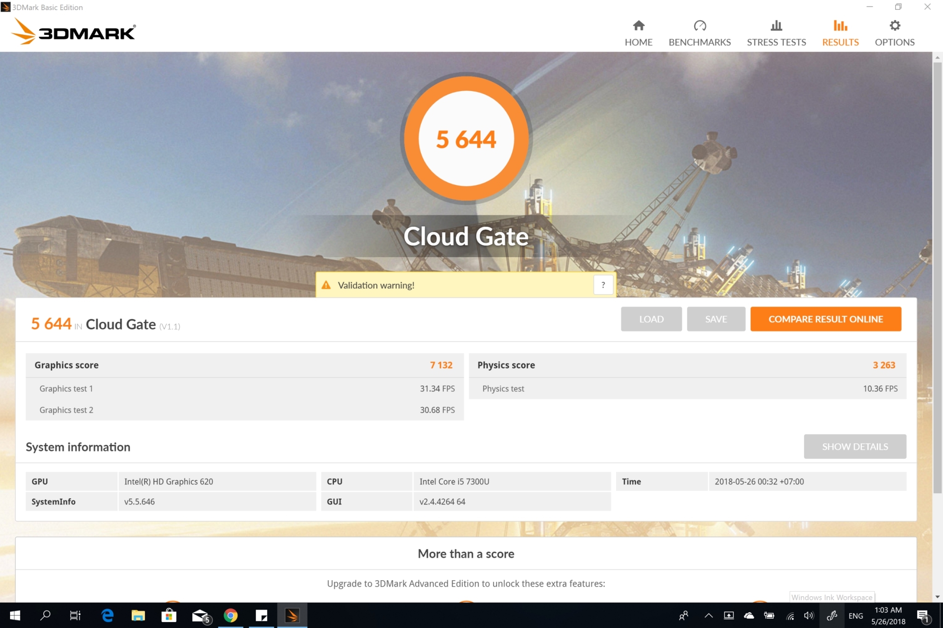Open Google Chrome from taskbar
This screenshot has height=628, width=943.
coord(231,615)
